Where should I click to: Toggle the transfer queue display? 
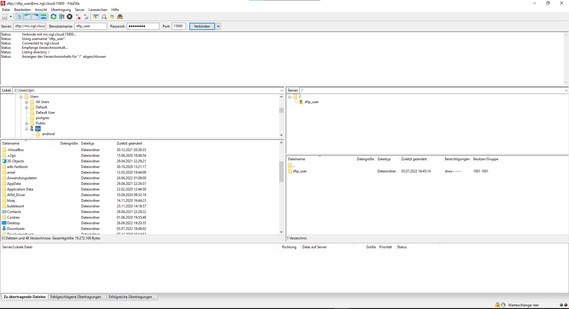click(43, 17)
